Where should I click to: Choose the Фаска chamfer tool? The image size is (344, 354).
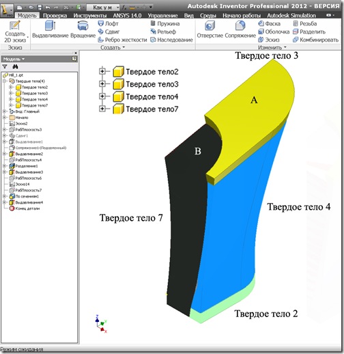point(269,23)
